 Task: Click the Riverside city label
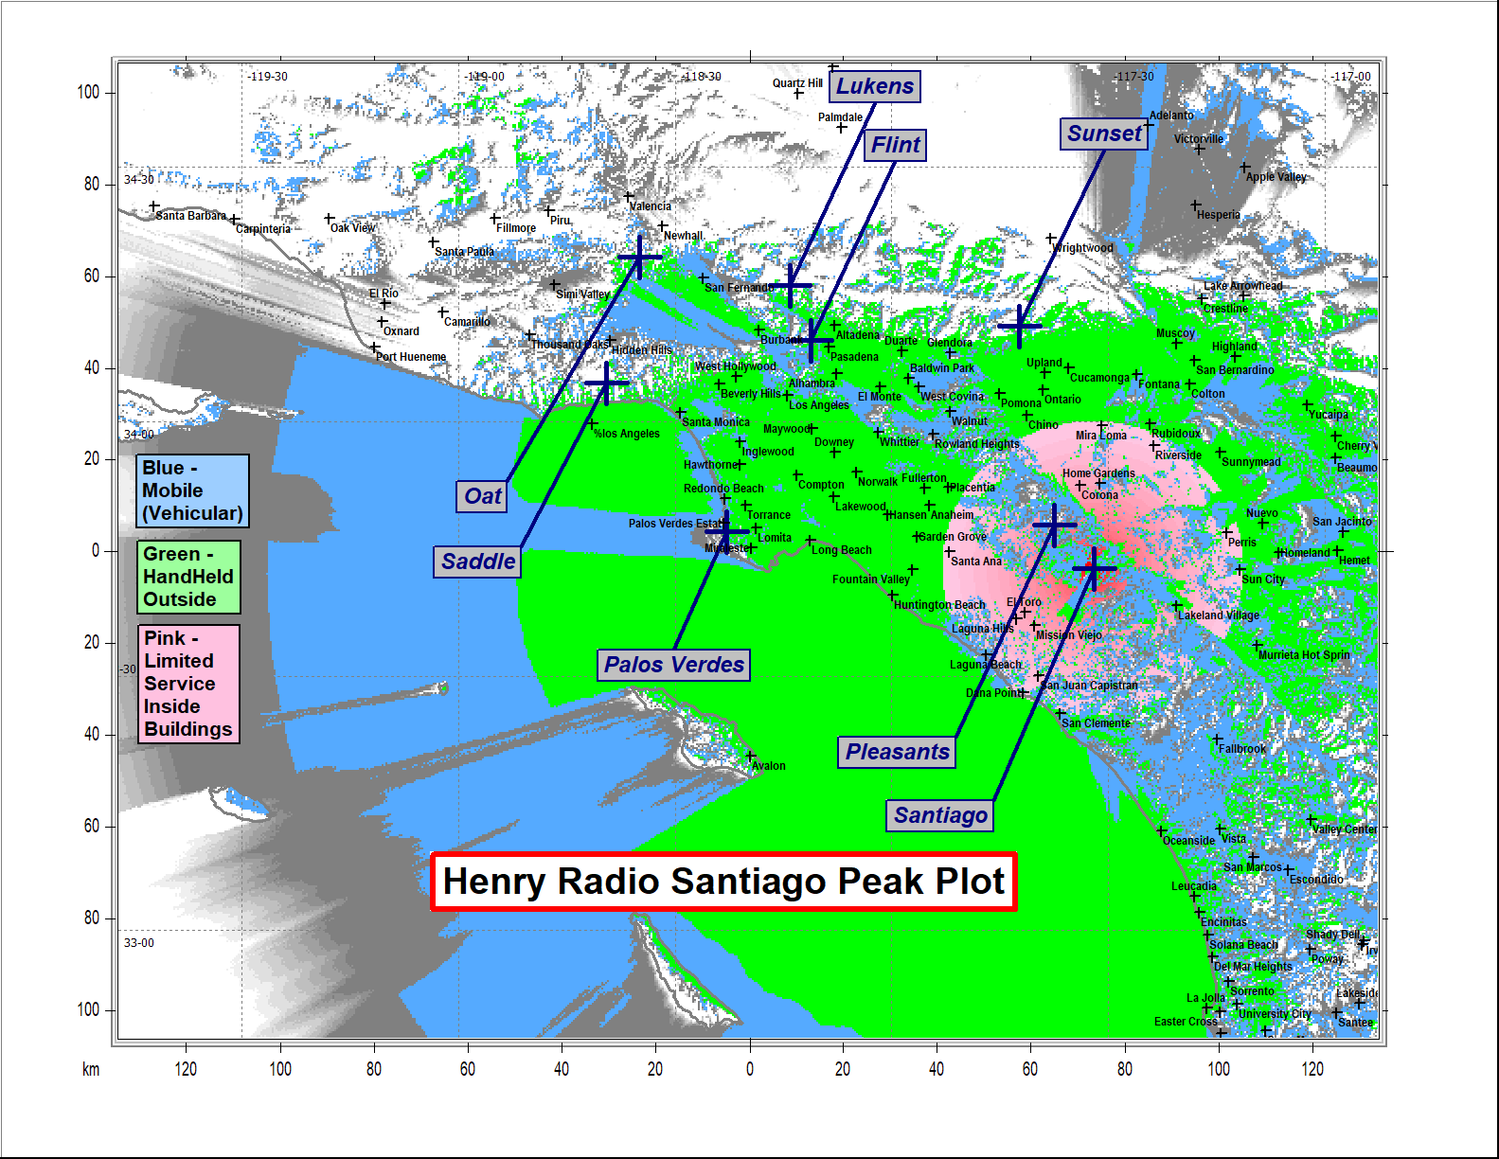1179,455
